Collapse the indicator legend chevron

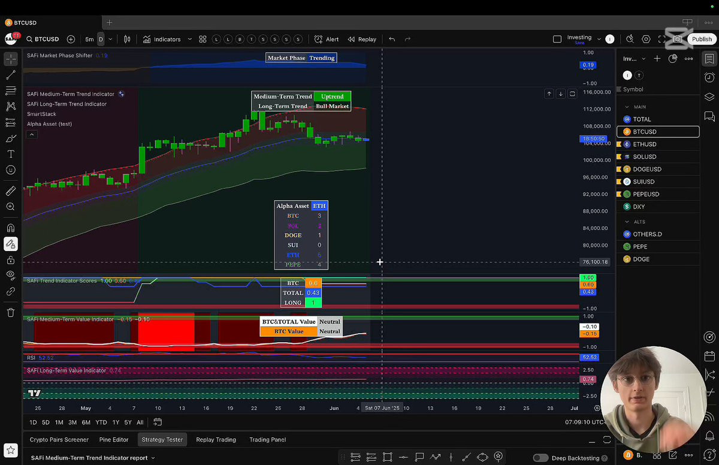[x=32, y=134]
